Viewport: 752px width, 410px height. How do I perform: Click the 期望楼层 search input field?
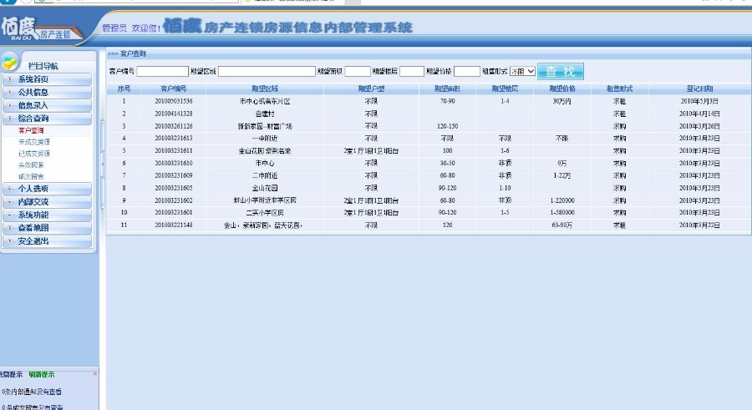pyautogui.click(x=412, y=72)
